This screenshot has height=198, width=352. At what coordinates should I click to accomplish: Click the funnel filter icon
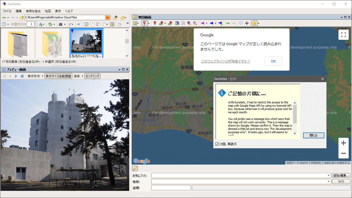click(x=70, y=24)
